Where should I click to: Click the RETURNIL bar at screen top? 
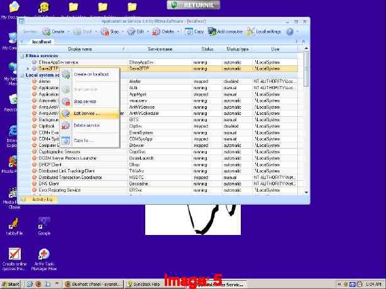[194, 5]
